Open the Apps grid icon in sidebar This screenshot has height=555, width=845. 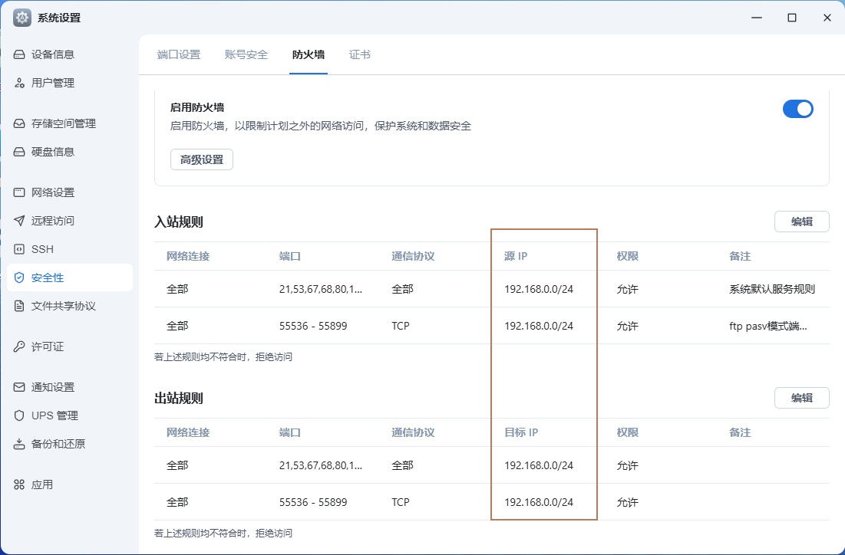tap(19, 484)
